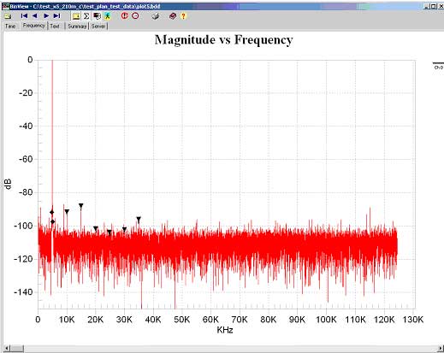The image size is (444, 353).
Task: Open file using the folder icon
Action: (x=8, y=16)
